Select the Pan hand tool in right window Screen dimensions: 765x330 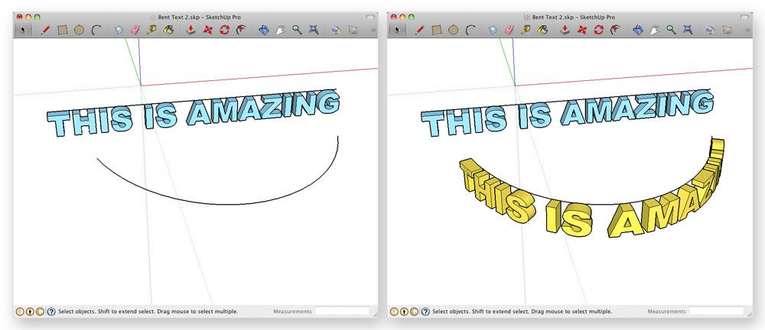[x=654, y=30]
